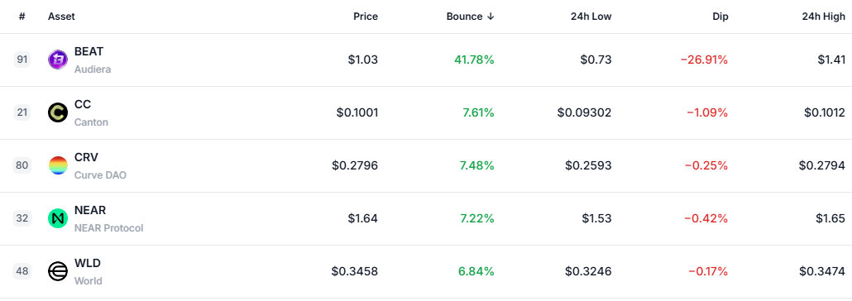
Task: Click the Curve DAO rainbow icon
Action: point(58,165)
